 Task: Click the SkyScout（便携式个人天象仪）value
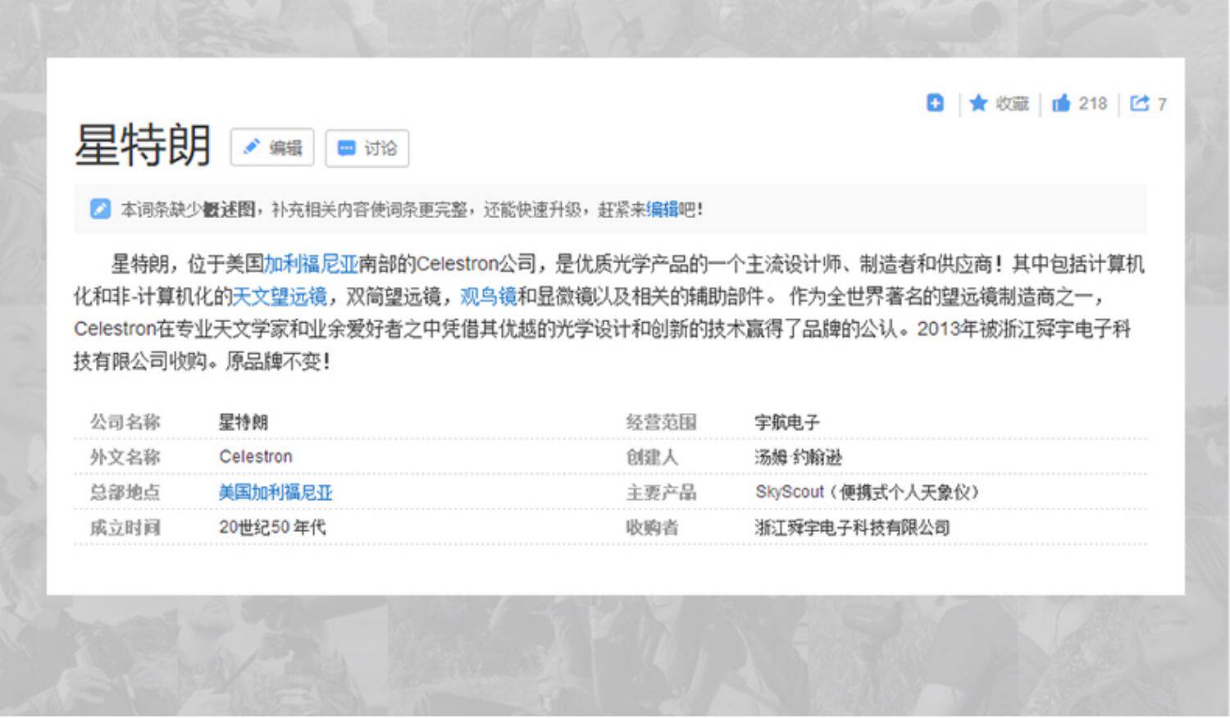click(868, 492)
